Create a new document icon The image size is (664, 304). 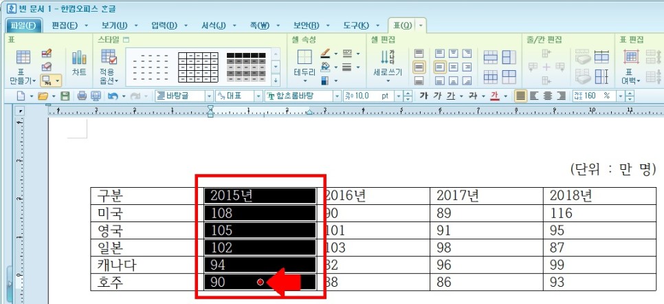click(21, 96)
